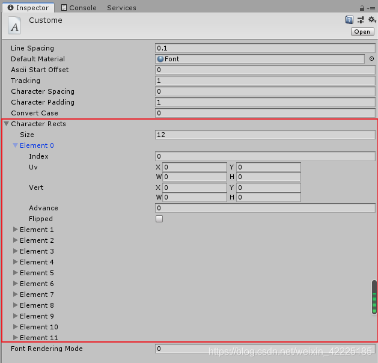This screenshot has width=378, height=363.
Task: Edit the Tracking value field
Action: 265,81
